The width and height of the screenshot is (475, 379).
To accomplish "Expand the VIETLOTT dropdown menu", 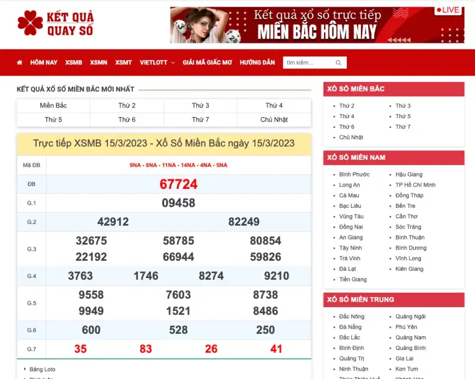I will coord(157,62).
